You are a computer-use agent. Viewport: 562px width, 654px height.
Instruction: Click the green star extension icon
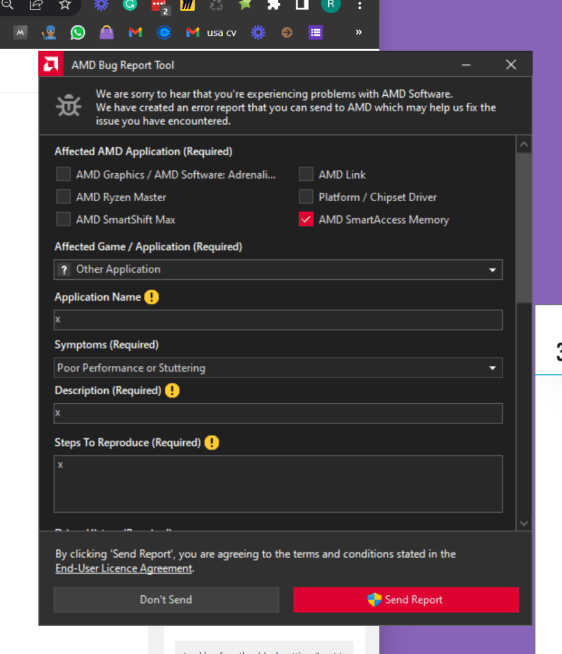point(245,4)
